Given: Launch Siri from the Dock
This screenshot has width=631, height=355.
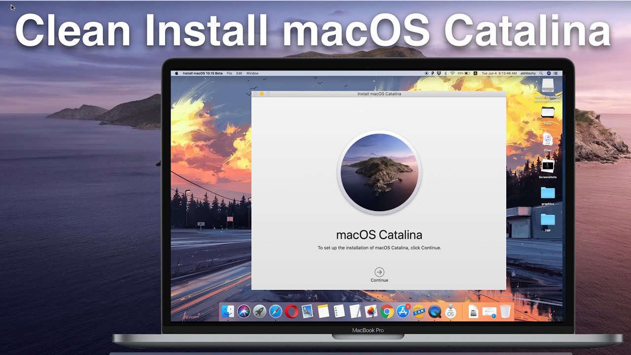Looking at the screenshot, I should (x=244, y=311).
